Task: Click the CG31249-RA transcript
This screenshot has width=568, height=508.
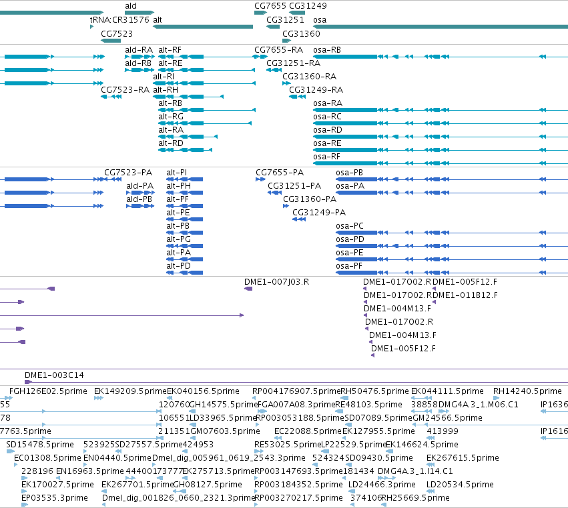Action: coord(298,97)
